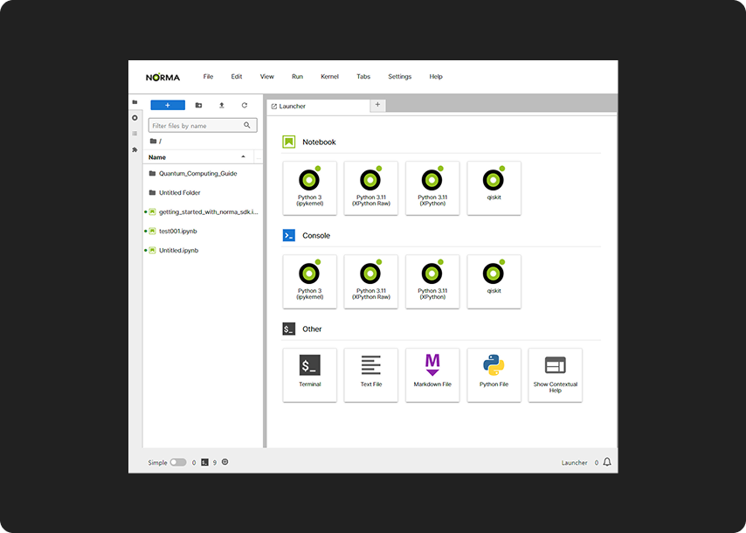Start a Python 3.11 (XPython) console
746x533 pixels.
432,281
